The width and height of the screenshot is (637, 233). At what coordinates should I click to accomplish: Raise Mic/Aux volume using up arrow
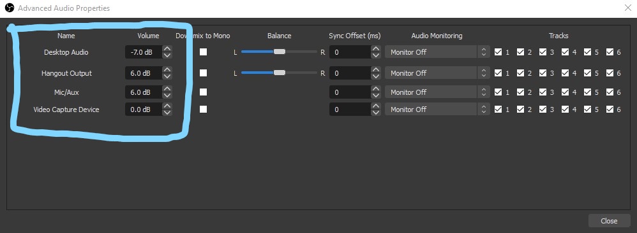[167, 88]
